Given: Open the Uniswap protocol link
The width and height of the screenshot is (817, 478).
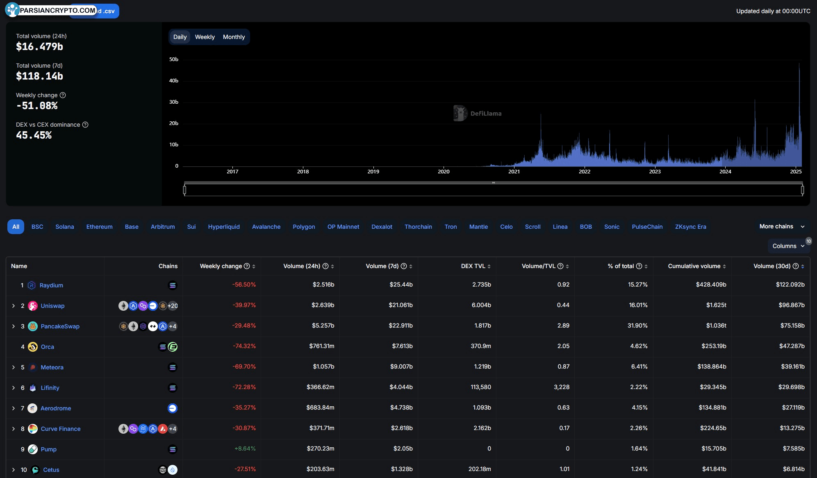Looking at the screenshot, I should pos(52,306).
